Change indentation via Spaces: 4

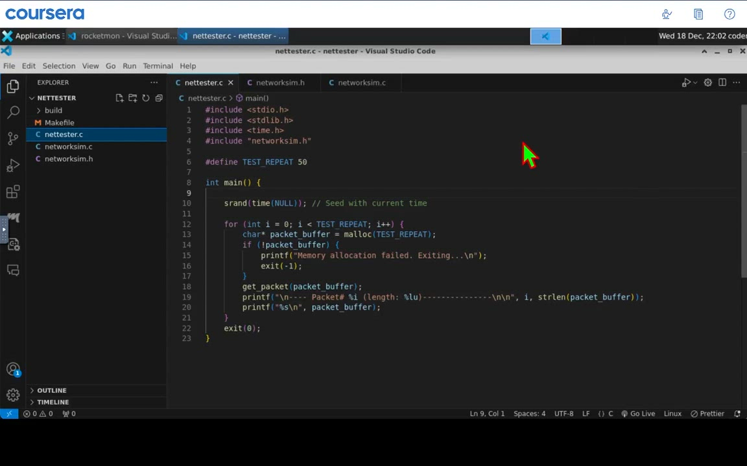click(x=529, y=414)
